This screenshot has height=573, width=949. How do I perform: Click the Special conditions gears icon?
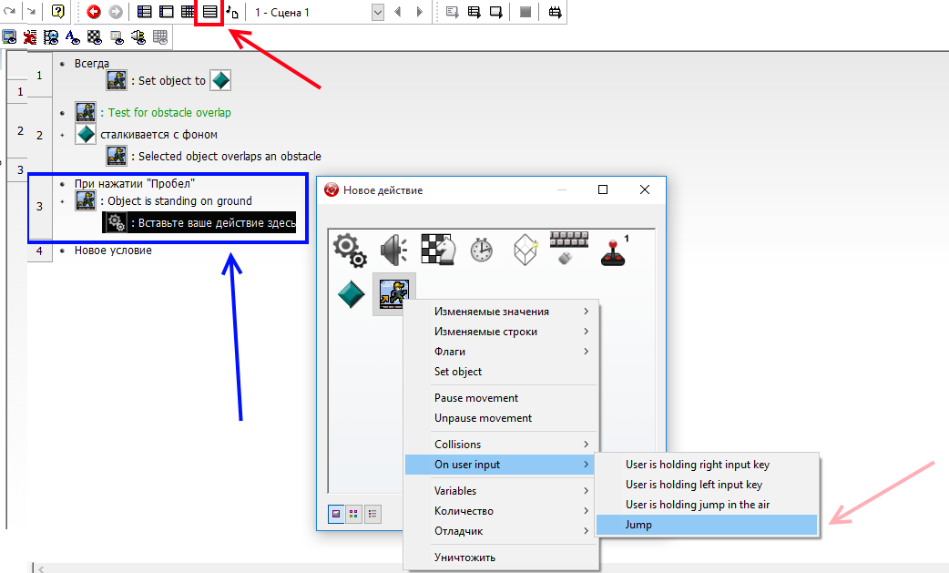350,249
